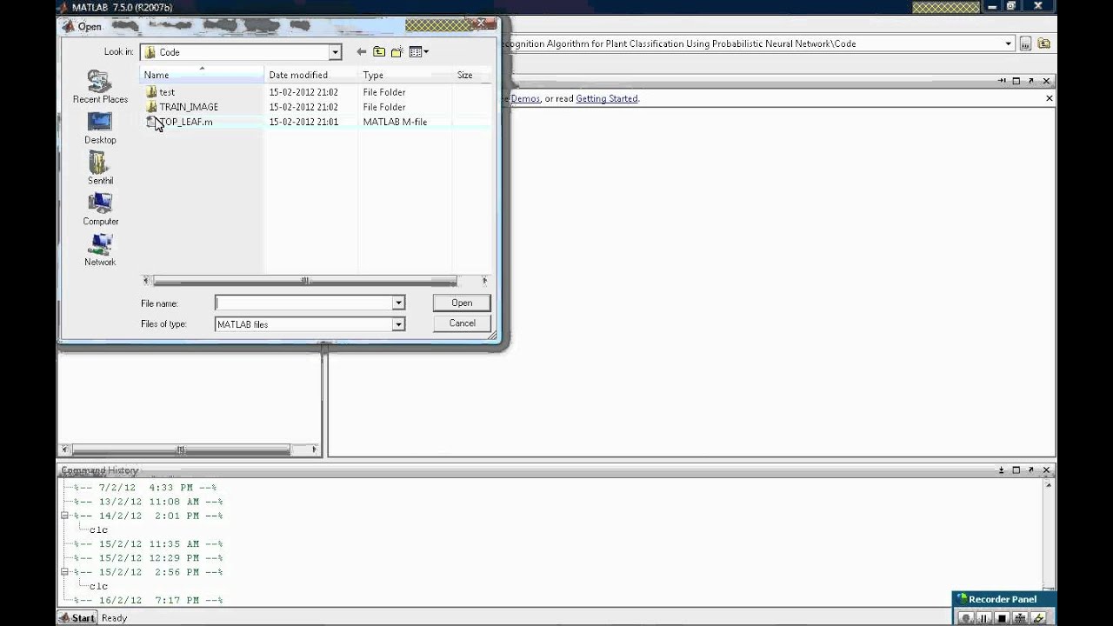Restore the MATLAB main window

1011,6
